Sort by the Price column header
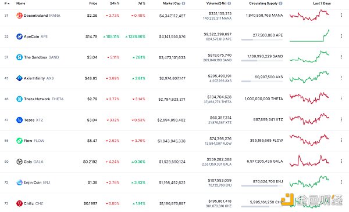The height and width of the screenshot is (212, 349). coord(93,3)
